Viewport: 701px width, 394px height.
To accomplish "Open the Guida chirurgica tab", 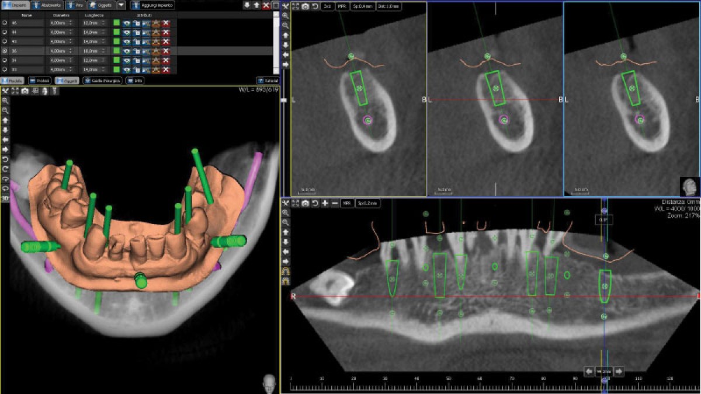I will [x=102, y=81].
